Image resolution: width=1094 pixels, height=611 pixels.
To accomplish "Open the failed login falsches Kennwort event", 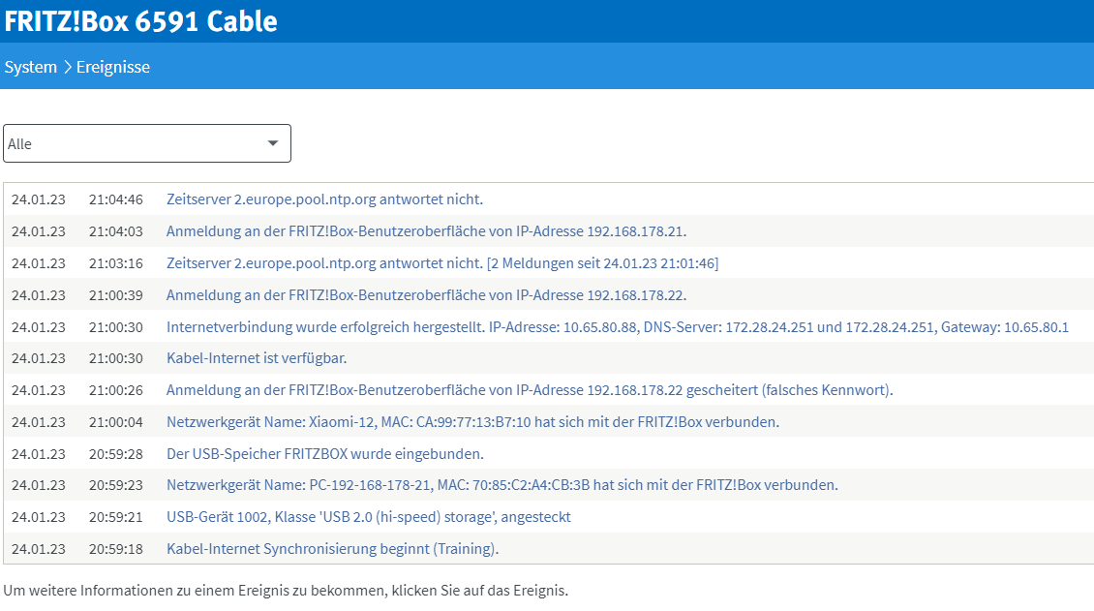I will point(530,390).
